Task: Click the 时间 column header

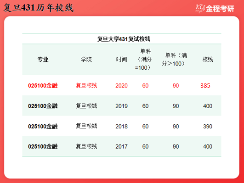Action: 121,59
